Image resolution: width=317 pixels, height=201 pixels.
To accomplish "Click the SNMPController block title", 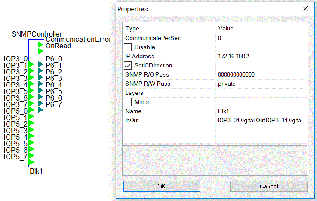I will click(x=37, y=34).
